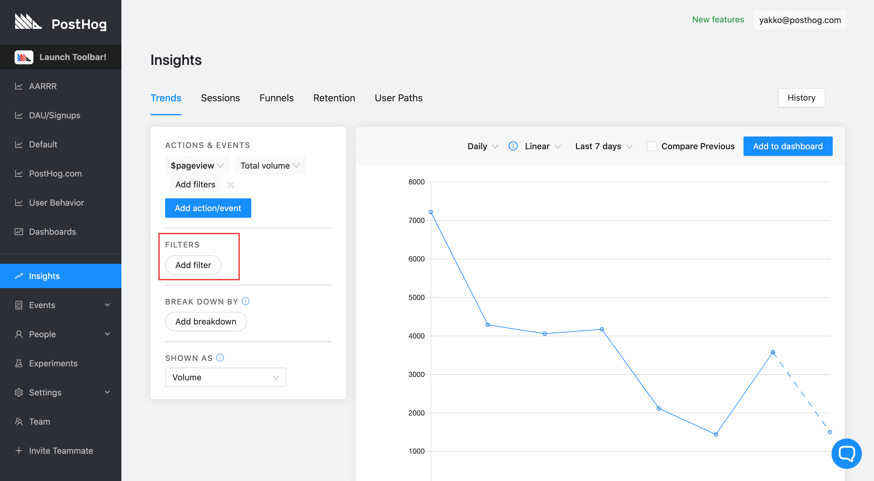The image size is (874, 481).
Task: Click the info icon next to Shown As
Action: point(220,358)
